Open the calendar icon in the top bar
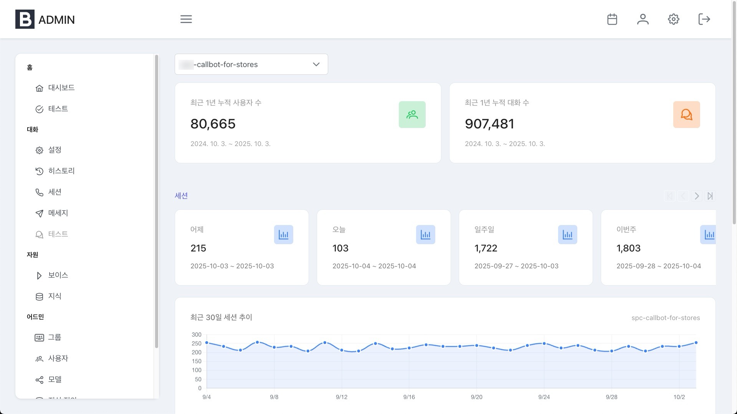Viewport: 737px width, 414px height. pos(612,19)
